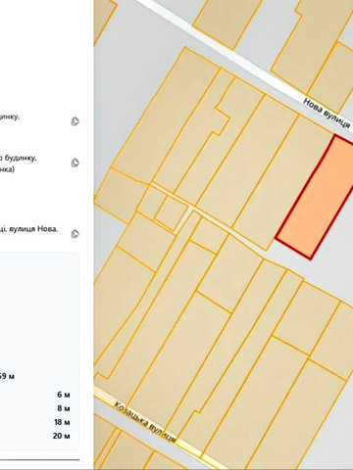The width and height of the screenshot is (353, 470).
Task: Copy the two-line entry ending 'нка)'
Action: coord(75,163)
